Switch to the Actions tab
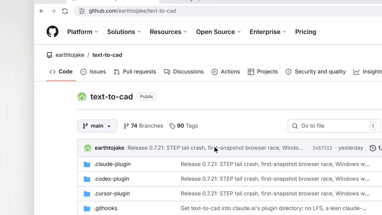The width and height of the screenshot is (382, 215). click(226, 72)
